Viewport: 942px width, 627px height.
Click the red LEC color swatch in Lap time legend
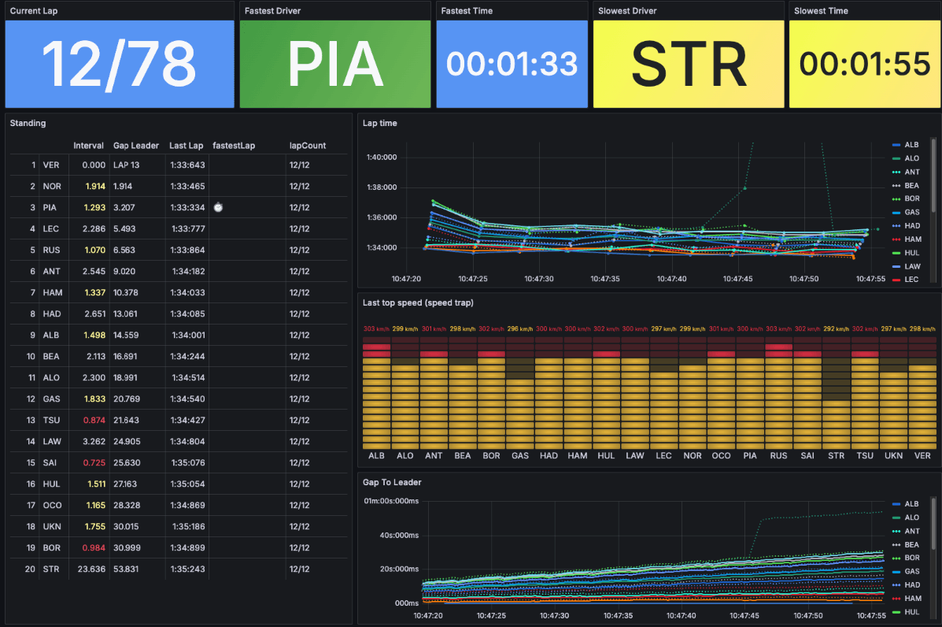896,280
